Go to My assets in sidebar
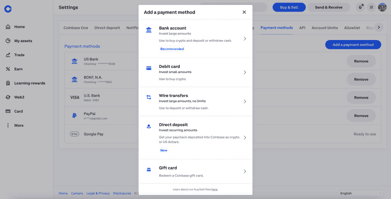The height and width of the screenshot is (199, 391). [x=23, y=41]
